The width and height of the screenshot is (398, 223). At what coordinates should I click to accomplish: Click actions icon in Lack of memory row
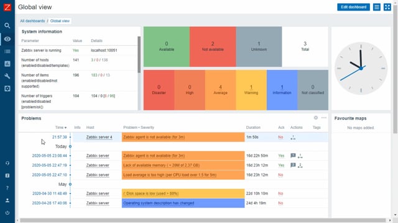click(300, 165)
